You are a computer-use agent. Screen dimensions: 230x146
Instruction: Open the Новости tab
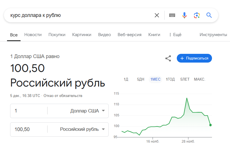33,35
